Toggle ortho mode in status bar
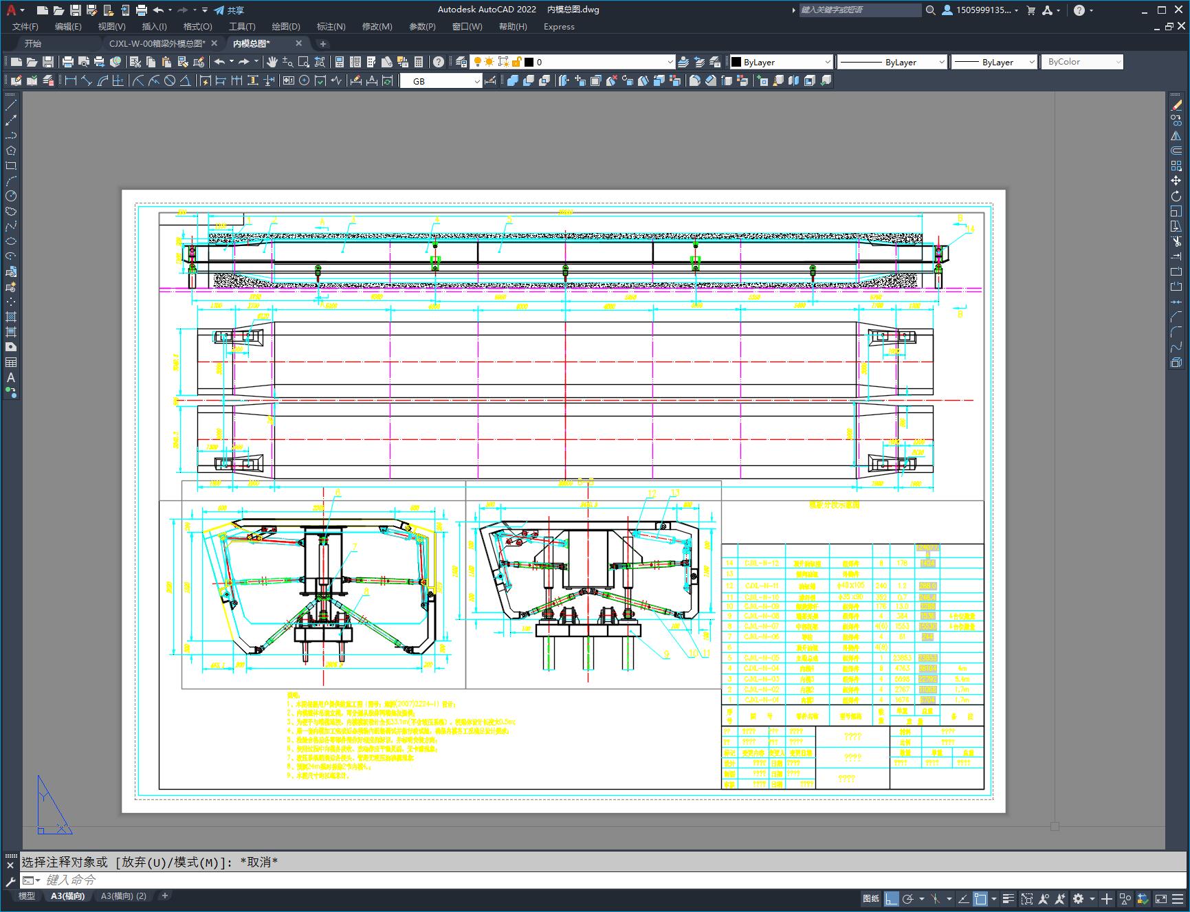Image resolution: width=1190 pixels, height=912 pixels. 891,898
